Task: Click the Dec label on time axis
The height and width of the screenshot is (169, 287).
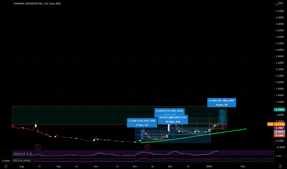Action: (x=170, y=167)
